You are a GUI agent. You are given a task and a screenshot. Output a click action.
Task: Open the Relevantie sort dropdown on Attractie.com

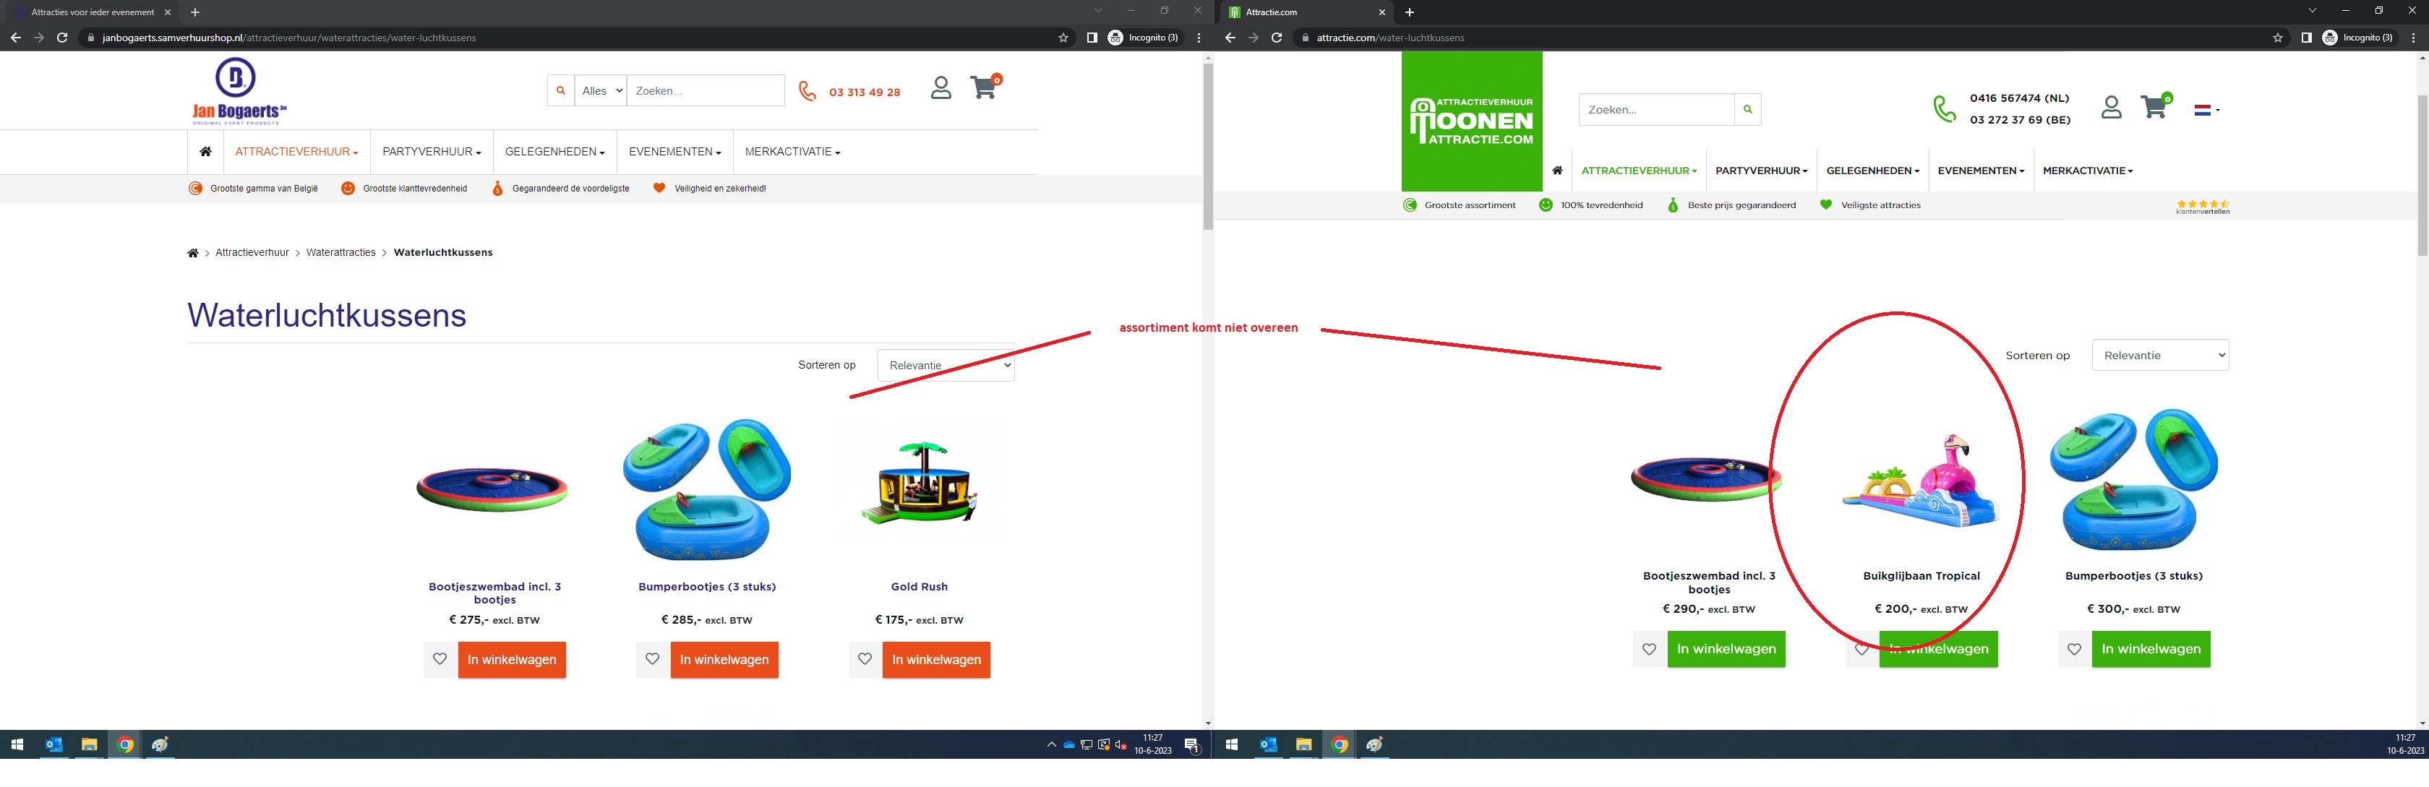pyautogui.click(x=2160, y=356)
